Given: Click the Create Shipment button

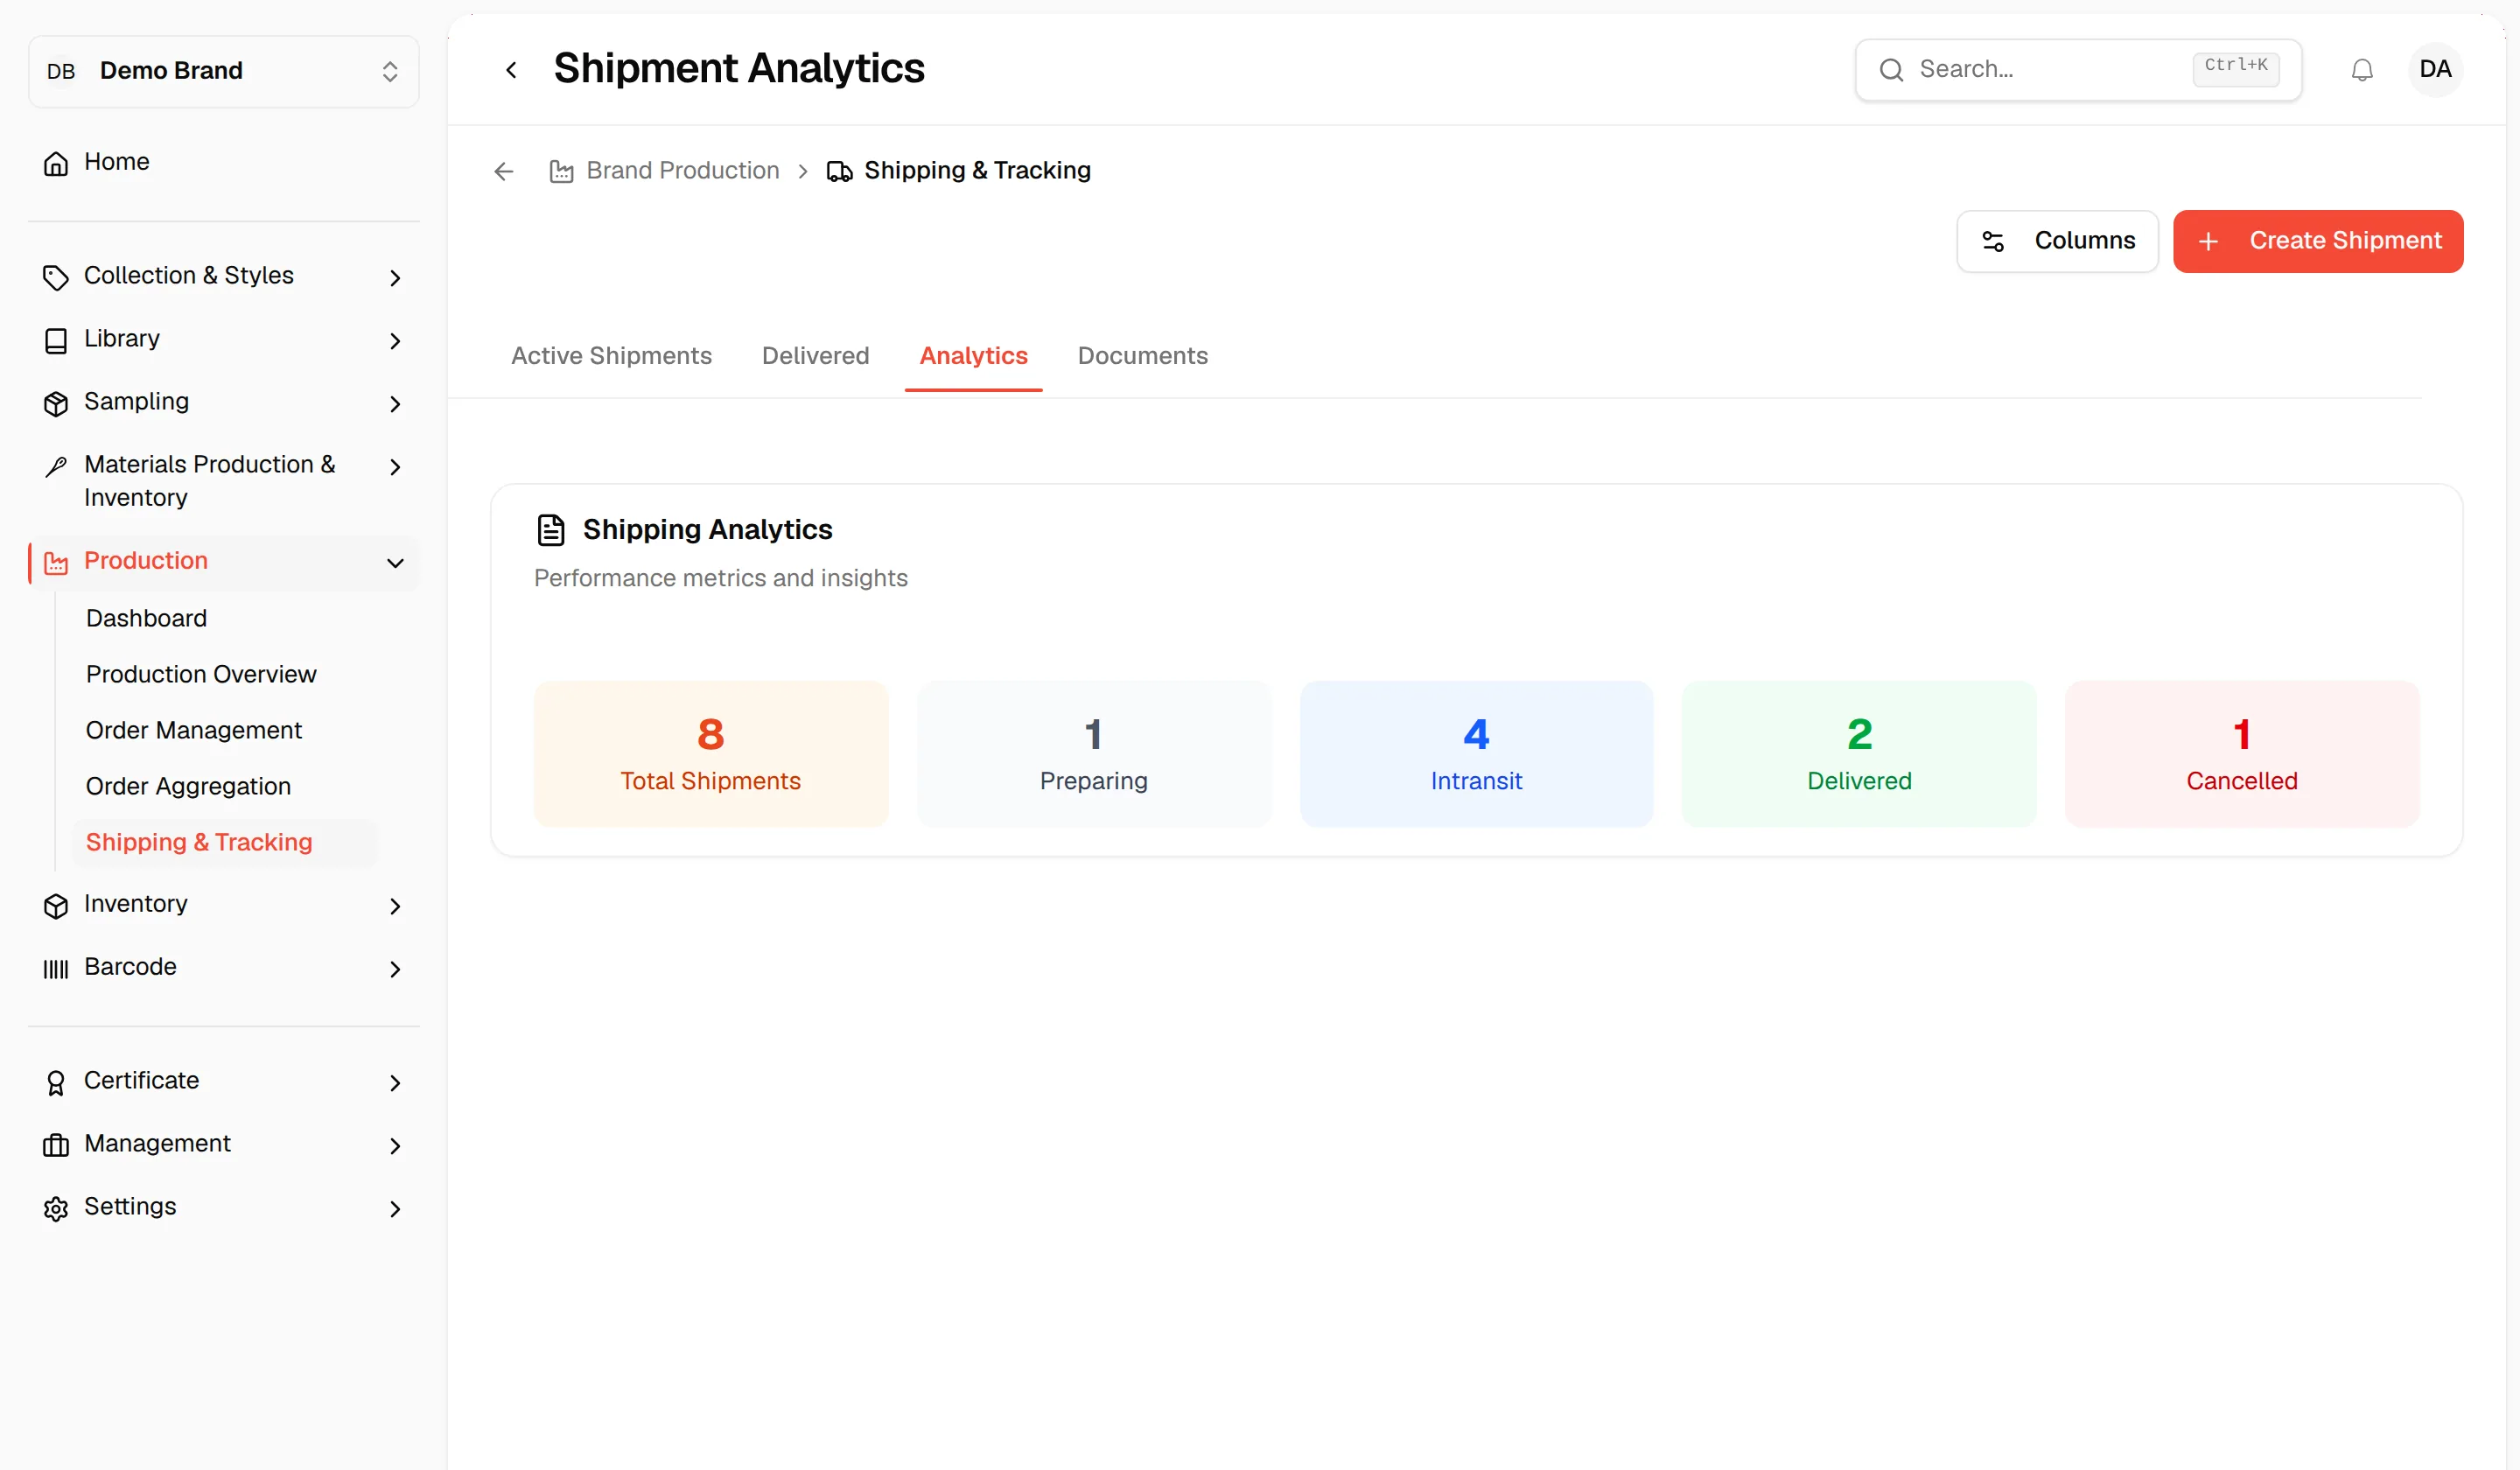Looking at the screenshot, I should [x=2317, y=241].
